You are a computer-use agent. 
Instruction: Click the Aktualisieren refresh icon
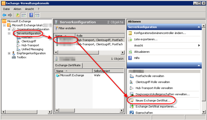coord(130,52)
